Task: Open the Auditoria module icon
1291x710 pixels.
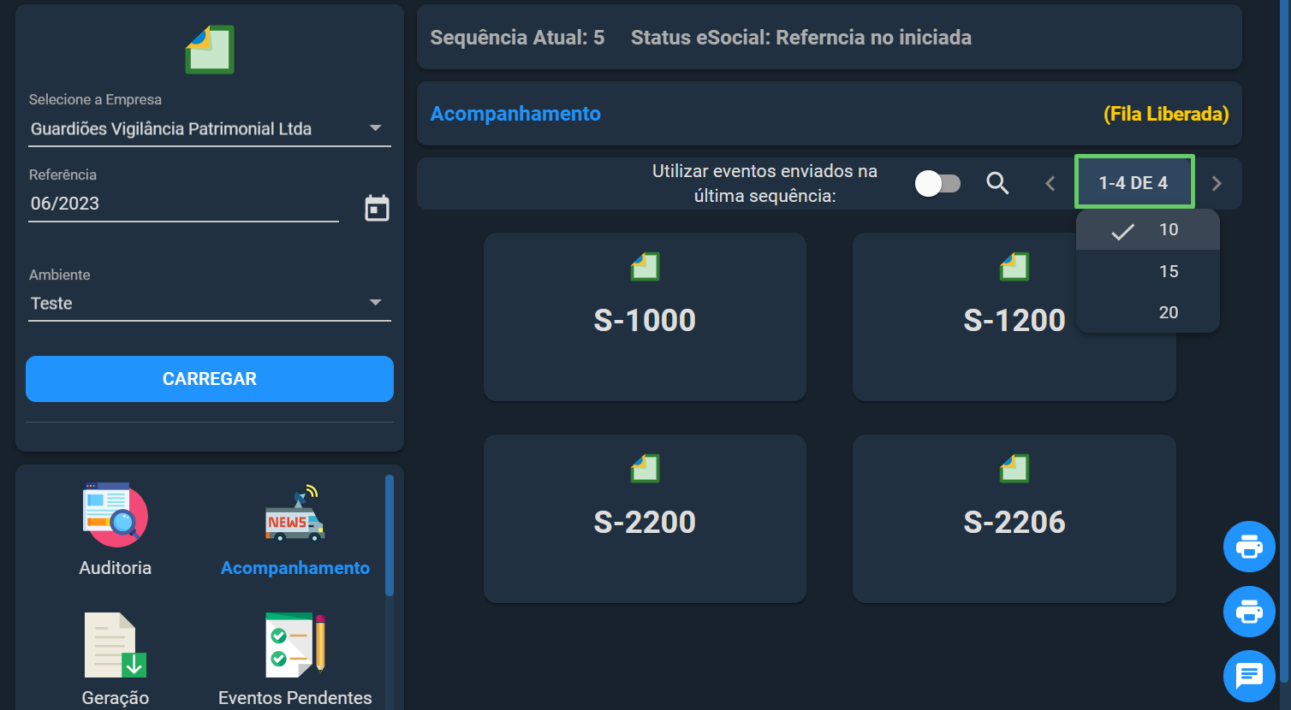Action: [x=116, y=515]
